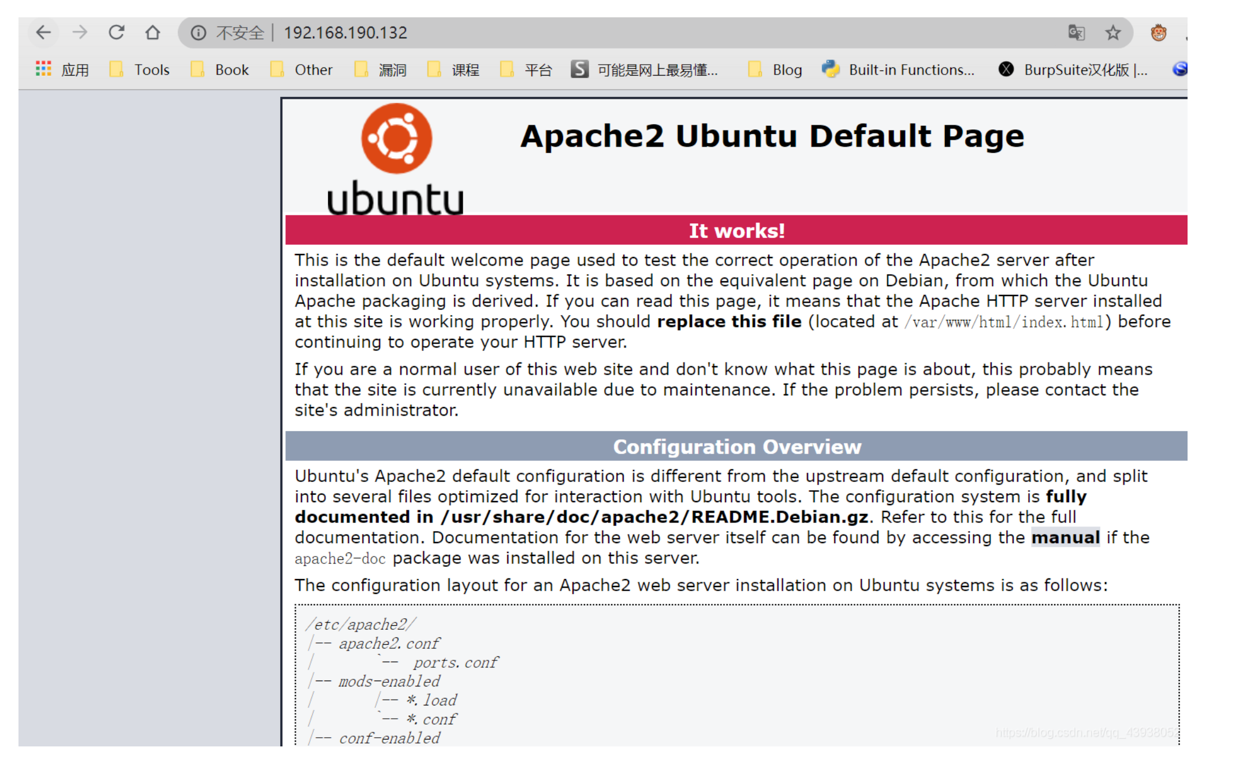
Task: Bookmark this page with the star icon
Action: 1113,33
